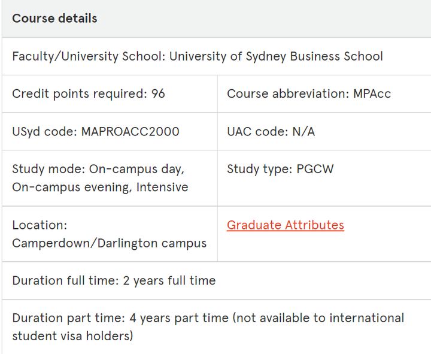Click the Location: Camperdown/Darlington campus cell
Viewport: 431px width, 354px height.
(109, 234)
